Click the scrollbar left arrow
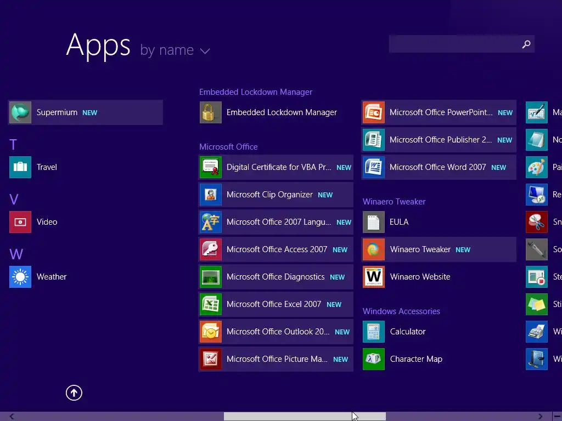 tap(12, 417)
